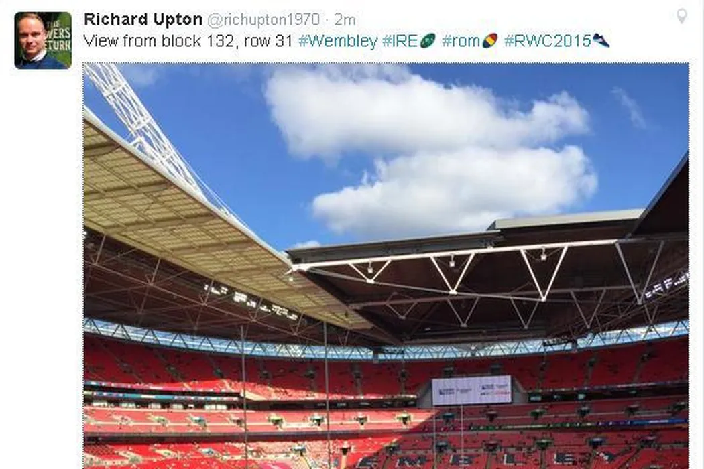Click the location pin icon
This screenshot has height=469, width=704.
[x=682, y=17]
